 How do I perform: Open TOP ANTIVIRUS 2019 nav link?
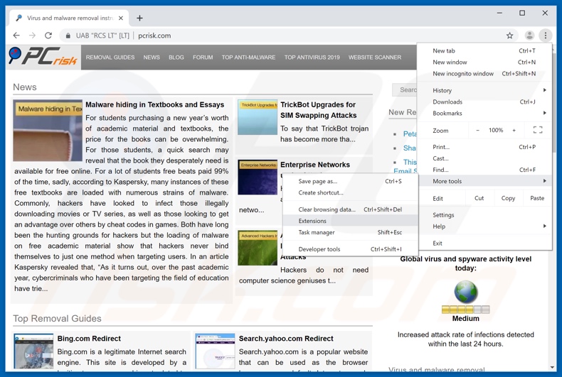(x=312, y=58)
